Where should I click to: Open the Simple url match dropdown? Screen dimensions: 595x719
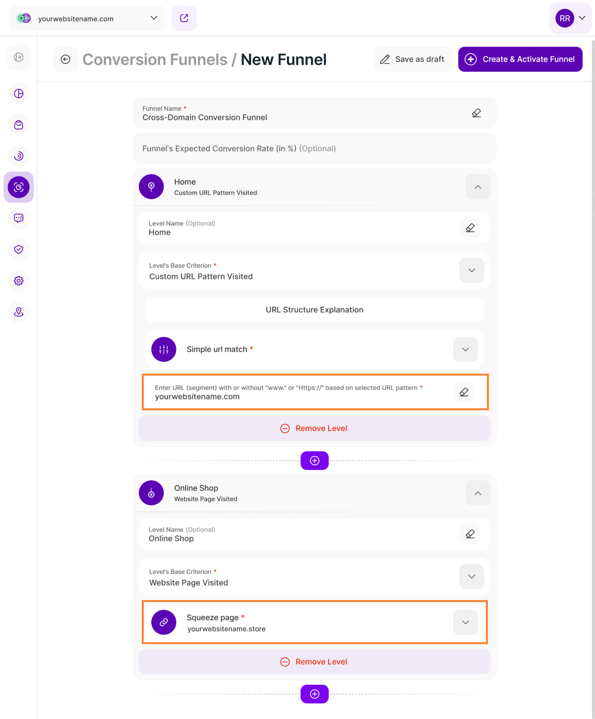[x=465, y=349]
